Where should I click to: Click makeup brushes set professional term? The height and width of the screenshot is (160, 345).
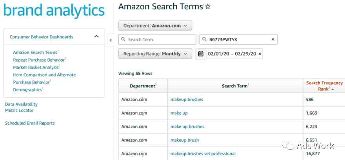(203, 154)
